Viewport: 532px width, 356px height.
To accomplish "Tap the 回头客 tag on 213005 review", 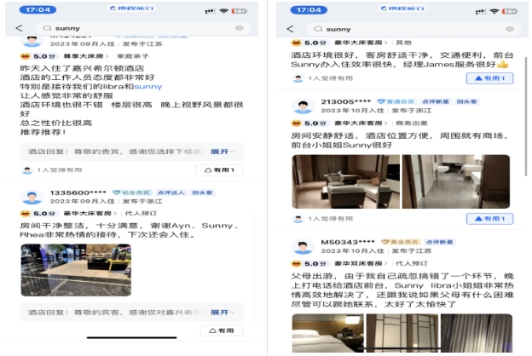I will click(466, 101).
